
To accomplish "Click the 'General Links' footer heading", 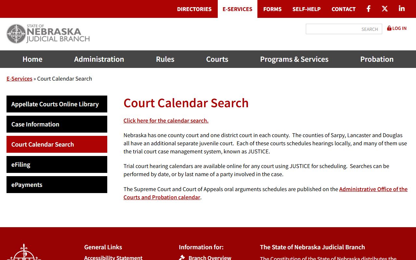I will pos(103,247).
